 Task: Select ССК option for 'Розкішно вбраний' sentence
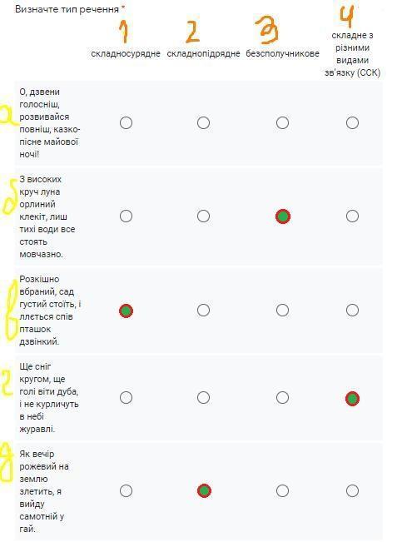pyautogui.click(x=352, y=310)
